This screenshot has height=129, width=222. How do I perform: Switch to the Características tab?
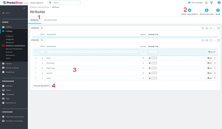[50, 20]
